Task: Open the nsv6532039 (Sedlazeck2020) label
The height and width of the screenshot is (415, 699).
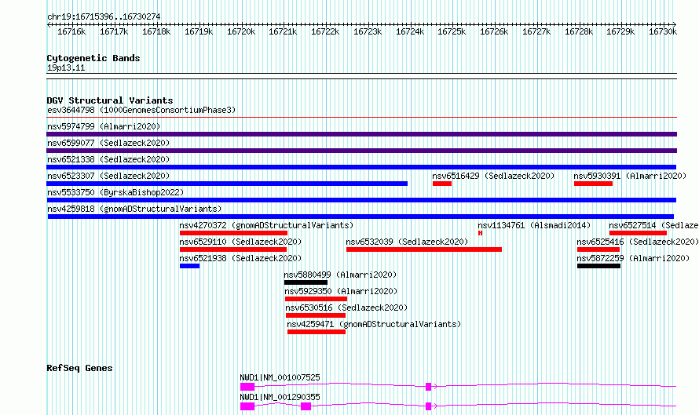Action: 407,242
